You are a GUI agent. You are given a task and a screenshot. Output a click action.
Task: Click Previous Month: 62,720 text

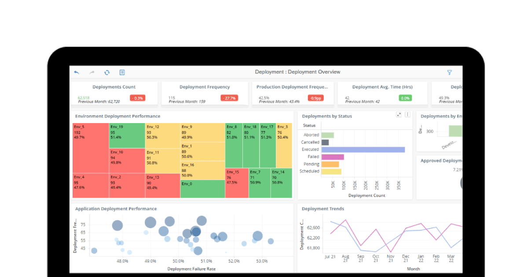99,102
